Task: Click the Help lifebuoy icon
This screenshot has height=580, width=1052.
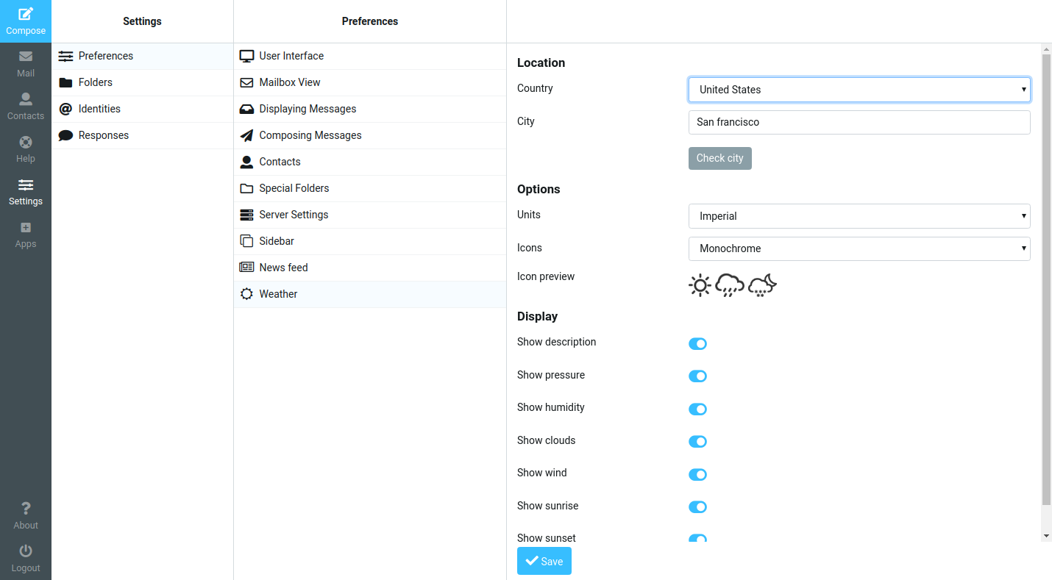Action: pos(26,141)
